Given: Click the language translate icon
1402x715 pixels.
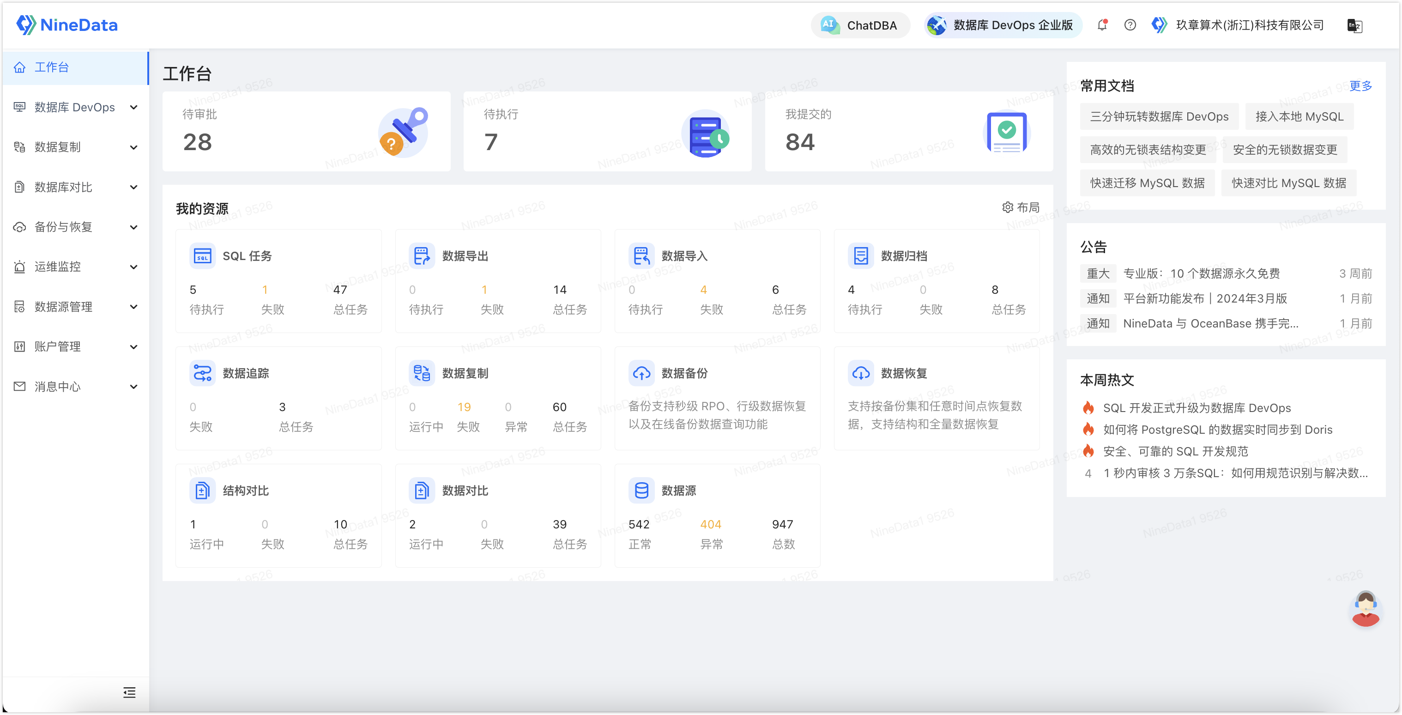Looking at the screenshot, I should click(x=1354, y=25).
